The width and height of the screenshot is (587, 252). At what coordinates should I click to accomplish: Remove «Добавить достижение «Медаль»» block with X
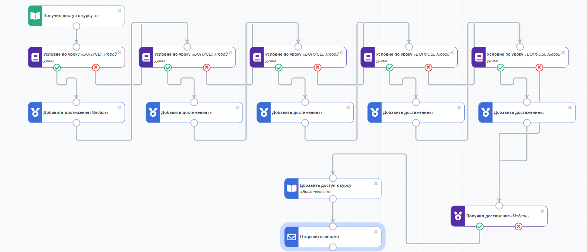[x=119, y=108]
